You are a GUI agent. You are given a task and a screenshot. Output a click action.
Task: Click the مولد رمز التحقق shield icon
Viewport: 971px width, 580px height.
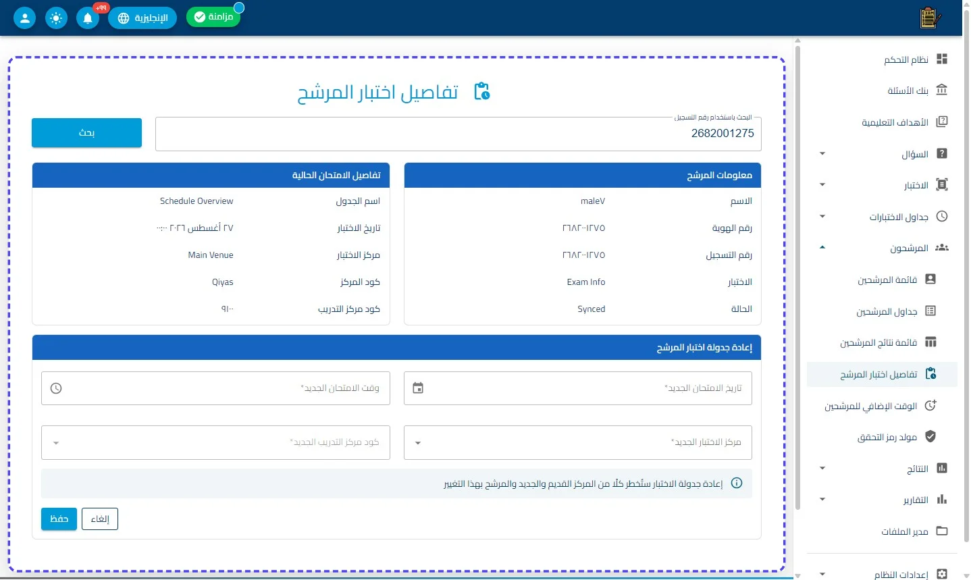click(930, 437)
